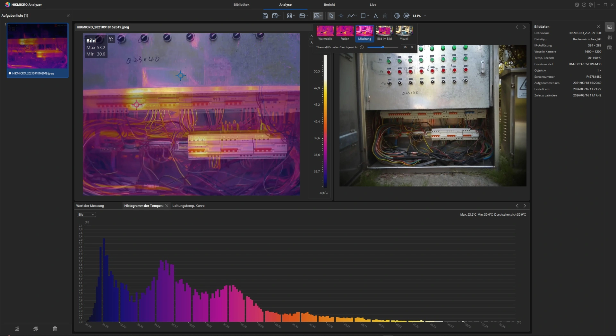
Task: Expand the zoom level dropdown at 141%
Action: (425, 16)
